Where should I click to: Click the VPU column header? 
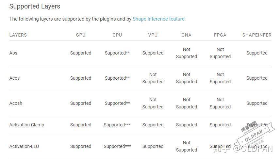[153, 35]
